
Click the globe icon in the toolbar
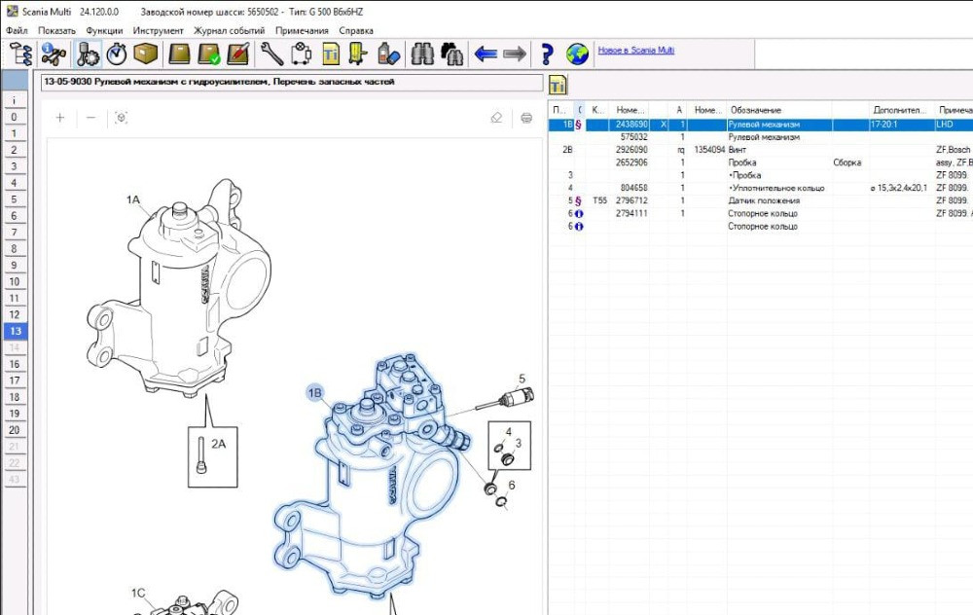577,53
